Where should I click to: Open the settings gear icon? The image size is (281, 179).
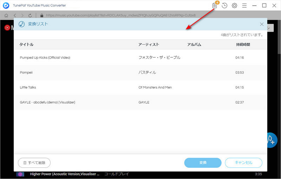(234, 6)
